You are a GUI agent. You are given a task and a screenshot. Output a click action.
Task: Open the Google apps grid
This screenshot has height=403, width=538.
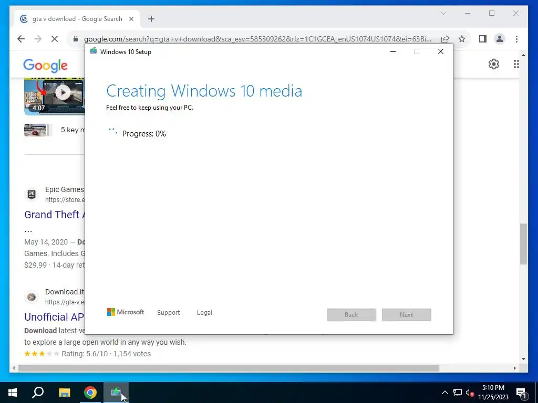pyautogui.click(x=516, y=64)
